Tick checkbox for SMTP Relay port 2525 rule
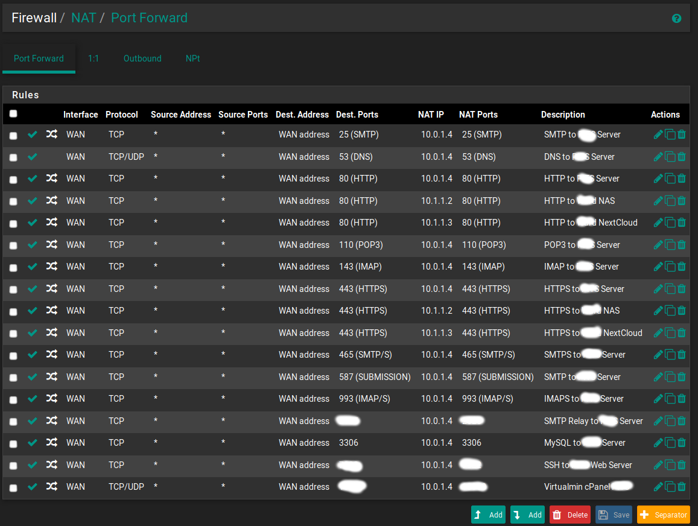Image resolution: width=698 pixels, height=526 pixels. [13, 422]
